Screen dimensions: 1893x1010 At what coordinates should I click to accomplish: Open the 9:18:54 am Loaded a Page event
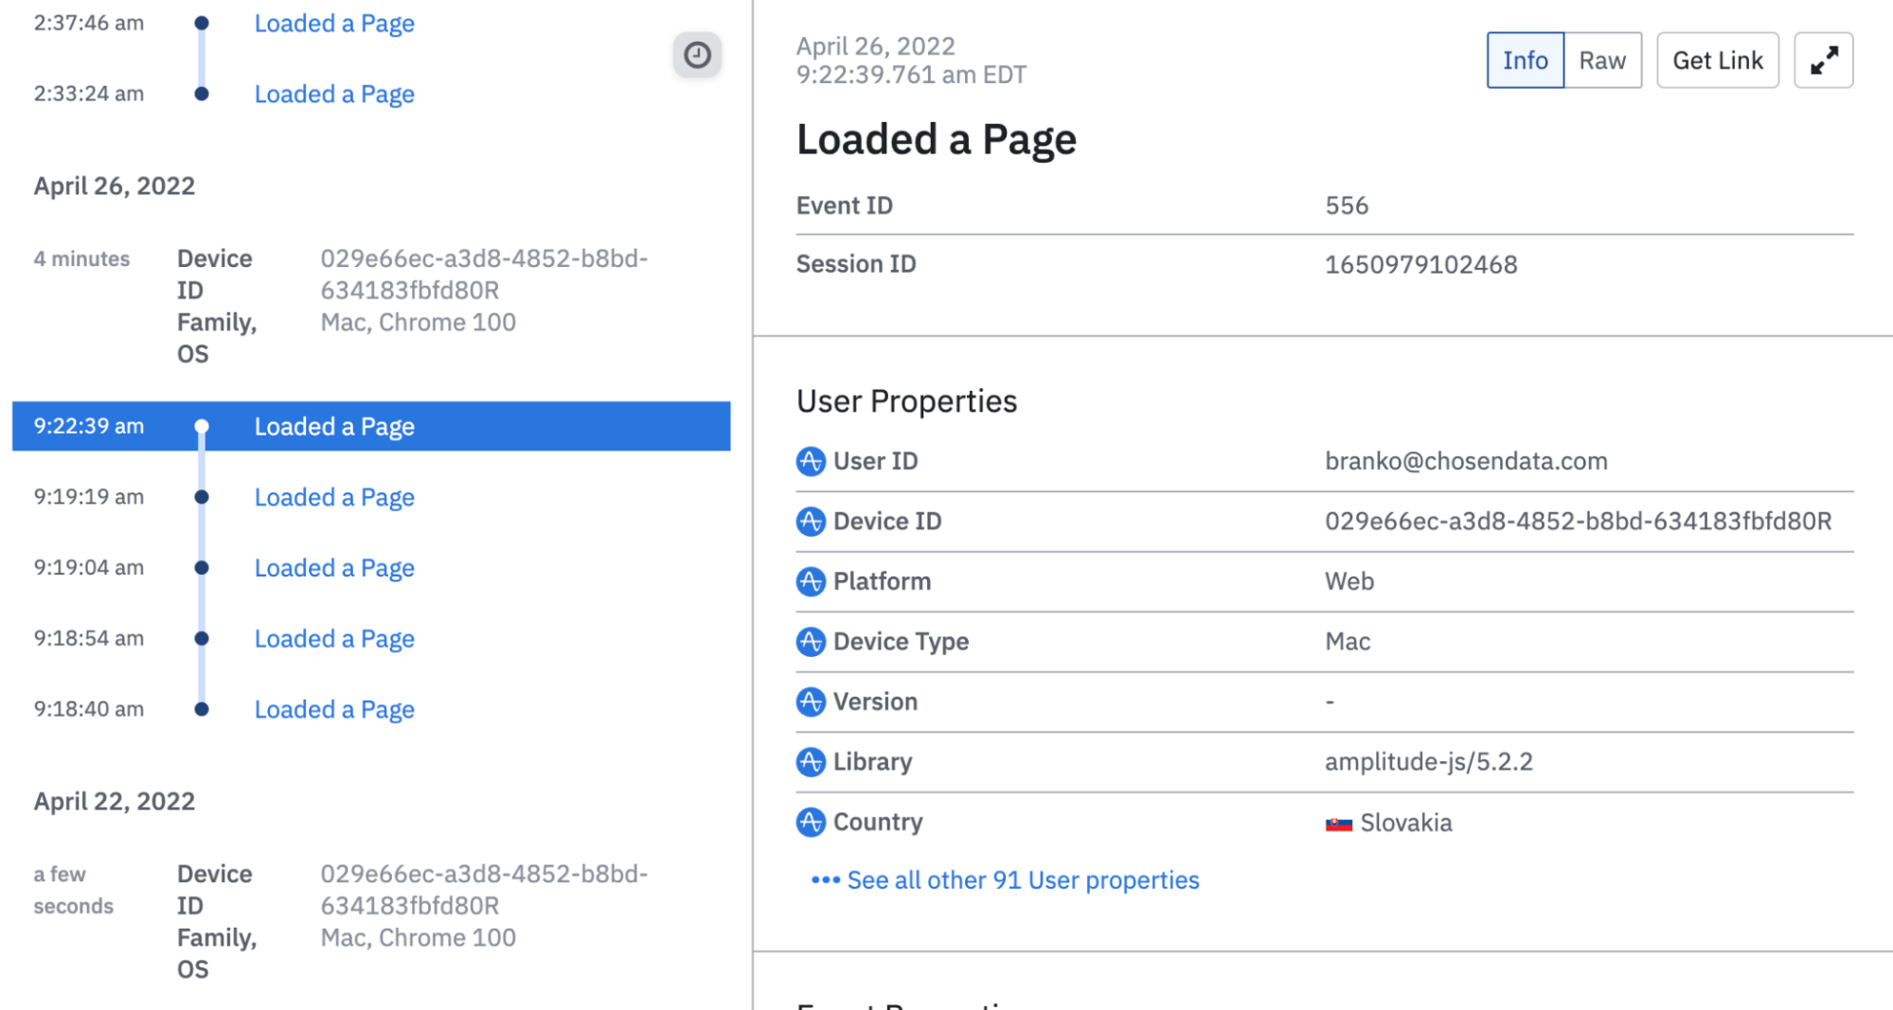[x=334, y=639]
